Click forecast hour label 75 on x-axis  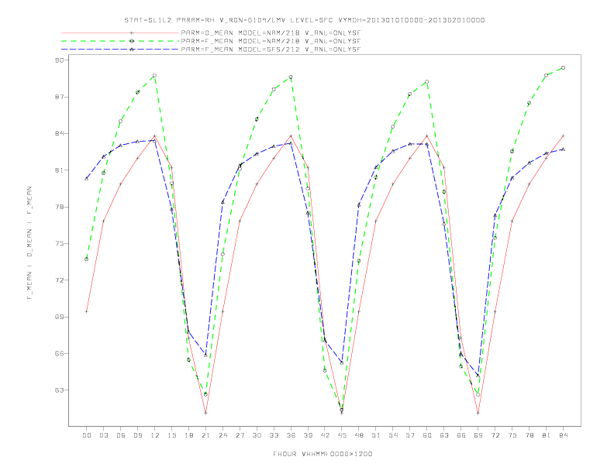point(512,435)
